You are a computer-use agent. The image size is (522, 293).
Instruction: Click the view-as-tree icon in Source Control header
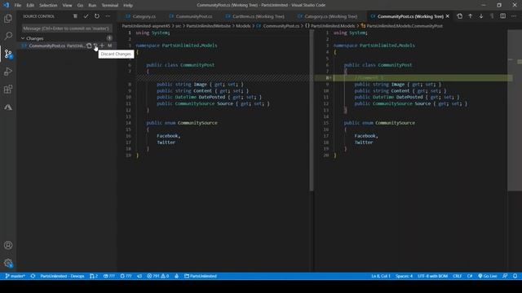(x=75, y=16)
